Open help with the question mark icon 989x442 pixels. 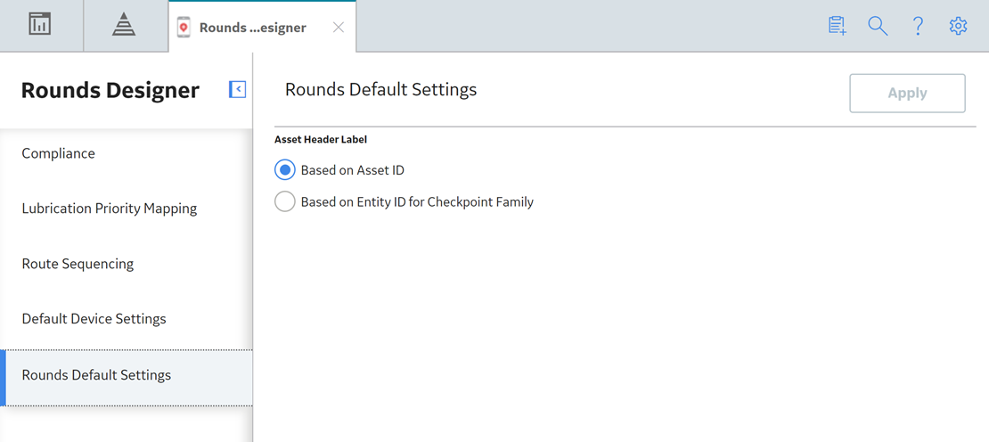pyautogui.click(x=919, y=26)
